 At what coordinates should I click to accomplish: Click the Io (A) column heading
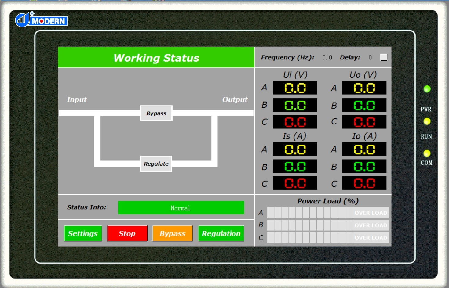[364, 136]
